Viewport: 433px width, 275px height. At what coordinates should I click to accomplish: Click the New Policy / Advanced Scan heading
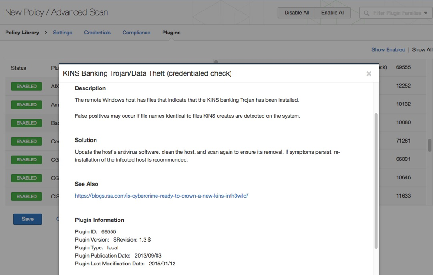(56, 12)
